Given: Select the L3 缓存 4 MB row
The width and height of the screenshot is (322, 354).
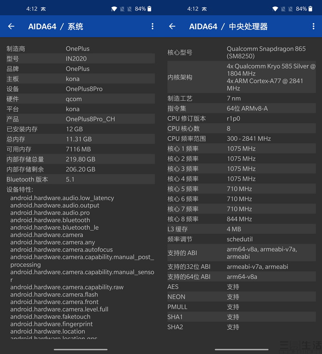Looking at the screenshot, I should tap(242, 229).
